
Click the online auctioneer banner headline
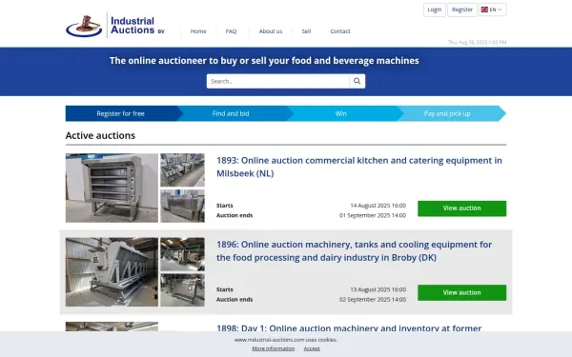pos(264,61)
